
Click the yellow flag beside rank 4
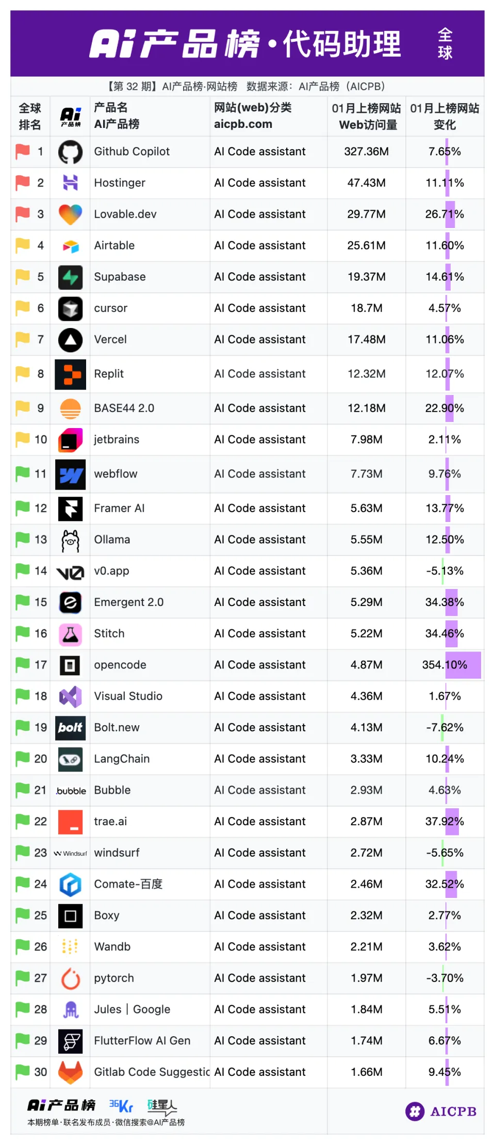(23, 246)
